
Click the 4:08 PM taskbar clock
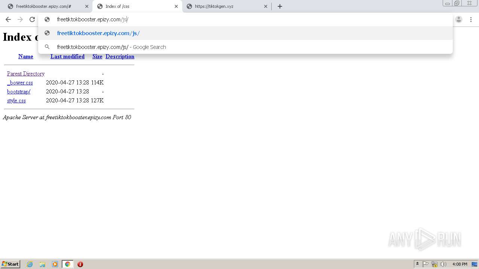coord(460,264)
